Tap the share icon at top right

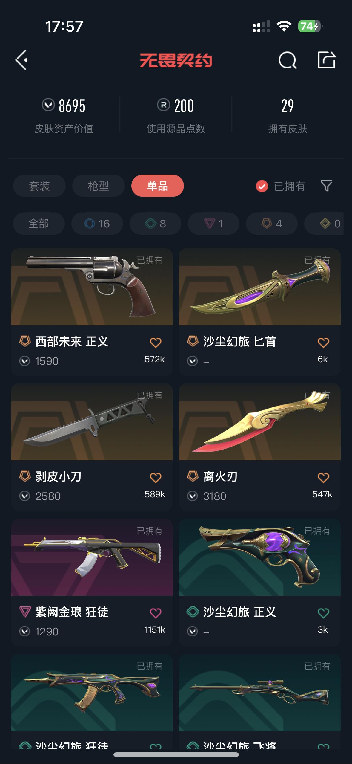326,60
